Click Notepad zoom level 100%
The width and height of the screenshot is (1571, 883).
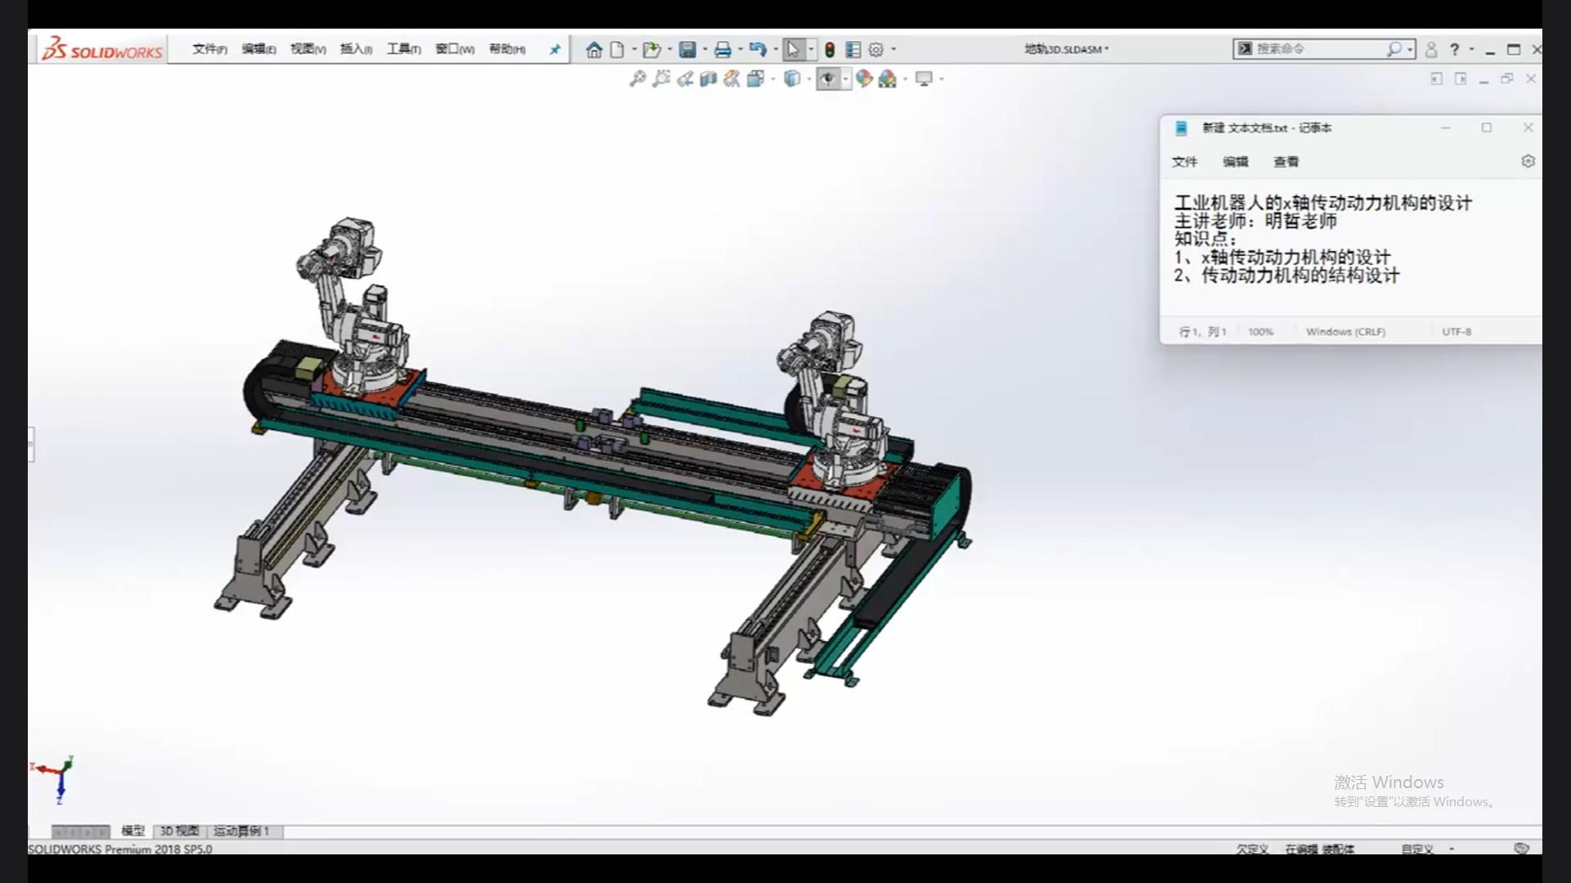(1260, 332)
